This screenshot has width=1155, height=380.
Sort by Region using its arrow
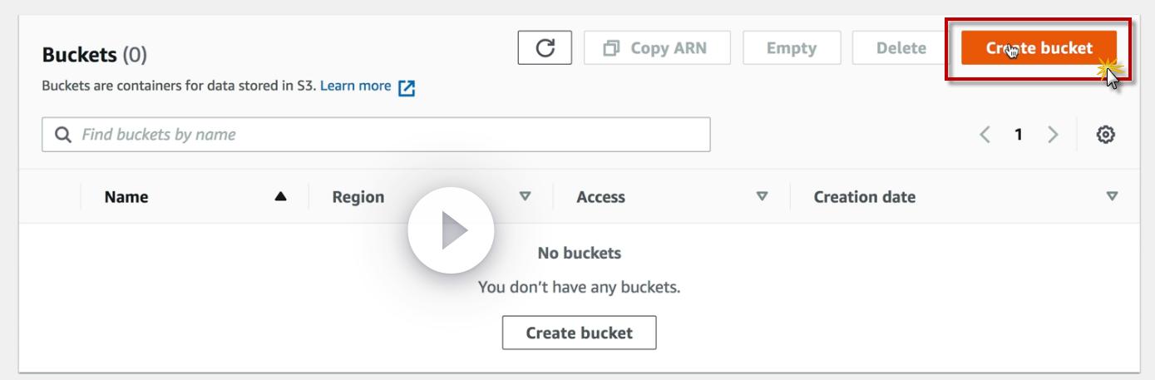pyautogui.click(x=525, y=197)
